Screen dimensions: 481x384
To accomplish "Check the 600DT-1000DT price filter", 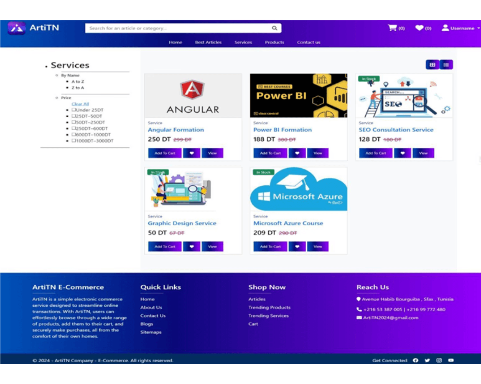I will [x=74, y=134].
